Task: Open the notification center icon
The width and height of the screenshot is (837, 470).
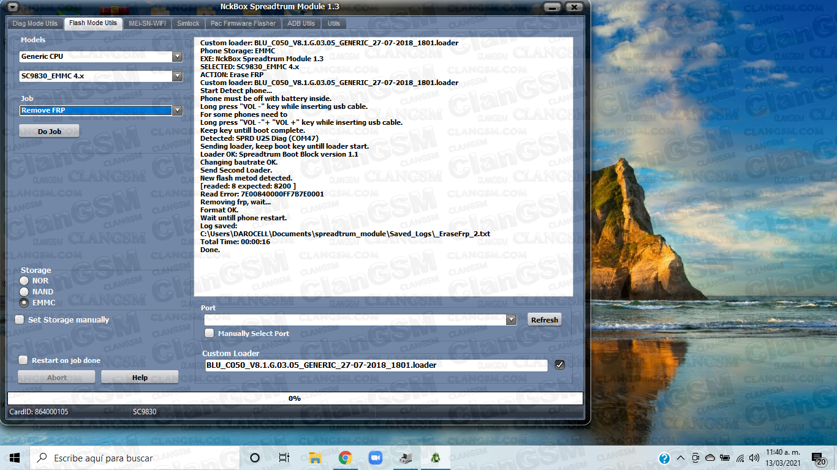Action: [x=818, y=458]
